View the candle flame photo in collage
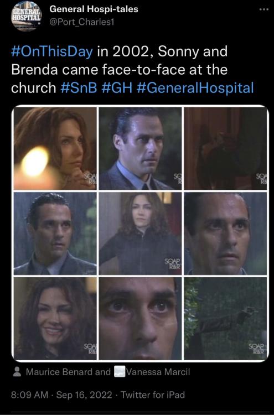Viewport: 274px width, 415px height. point(55,148)
